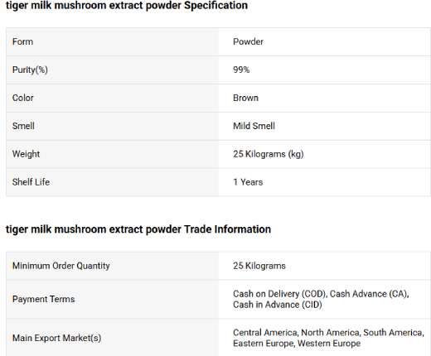Select the 'Central America, North America' markets text
This screenshot has height=356, width=431.
click(x=297, y=333)
